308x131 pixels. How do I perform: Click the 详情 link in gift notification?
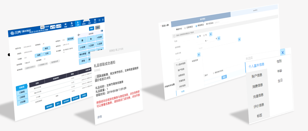click(x=99, y=117)
